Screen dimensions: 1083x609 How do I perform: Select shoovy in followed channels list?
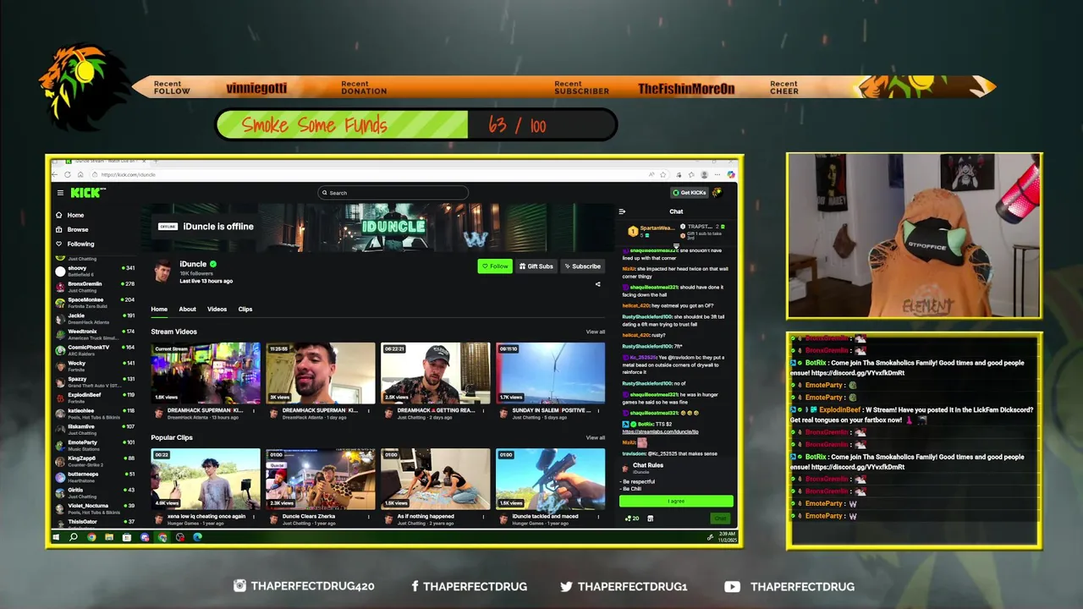coord(95,271)
